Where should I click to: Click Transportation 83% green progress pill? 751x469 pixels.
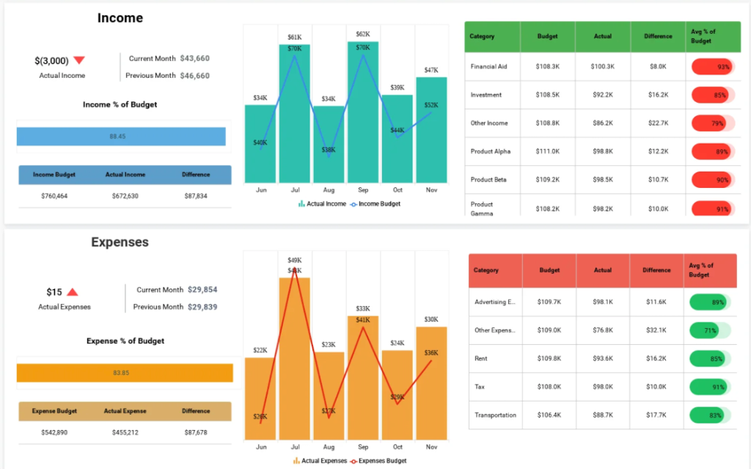[710, 415]
